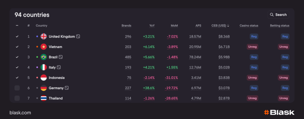Click the purple color dot beside Italy
The image size is (304, 119).
[x=37, y=67]
